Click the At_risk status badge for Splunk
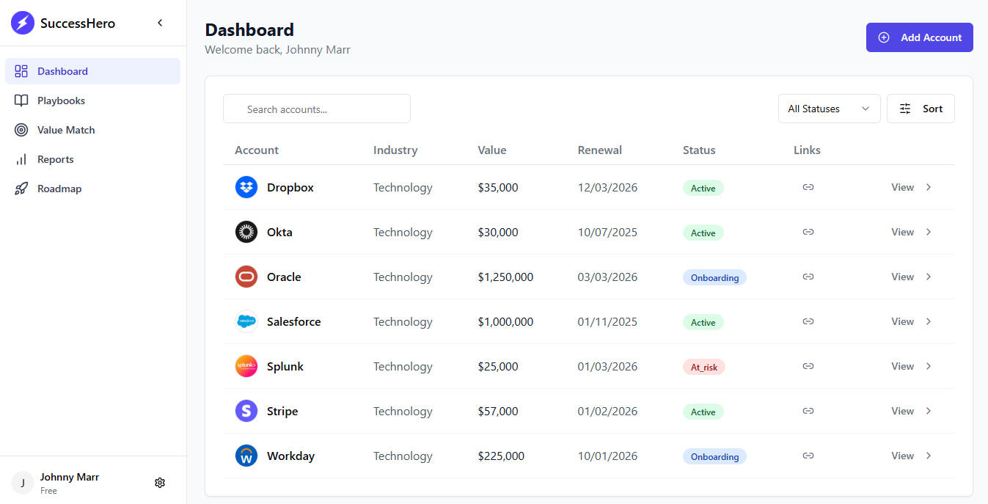Image resolution: width=988 pixels, height=504 pixels. pos(703,367)
